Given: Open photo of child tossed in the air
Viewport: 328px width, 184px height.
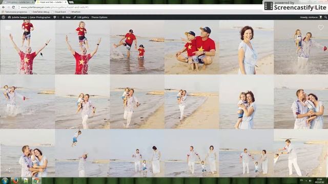Looking at the screenshot, I should coord(82,153).
